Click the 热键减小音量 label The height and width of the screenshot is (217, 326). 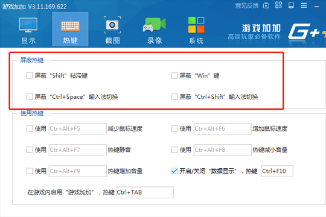tap(270, 150)
